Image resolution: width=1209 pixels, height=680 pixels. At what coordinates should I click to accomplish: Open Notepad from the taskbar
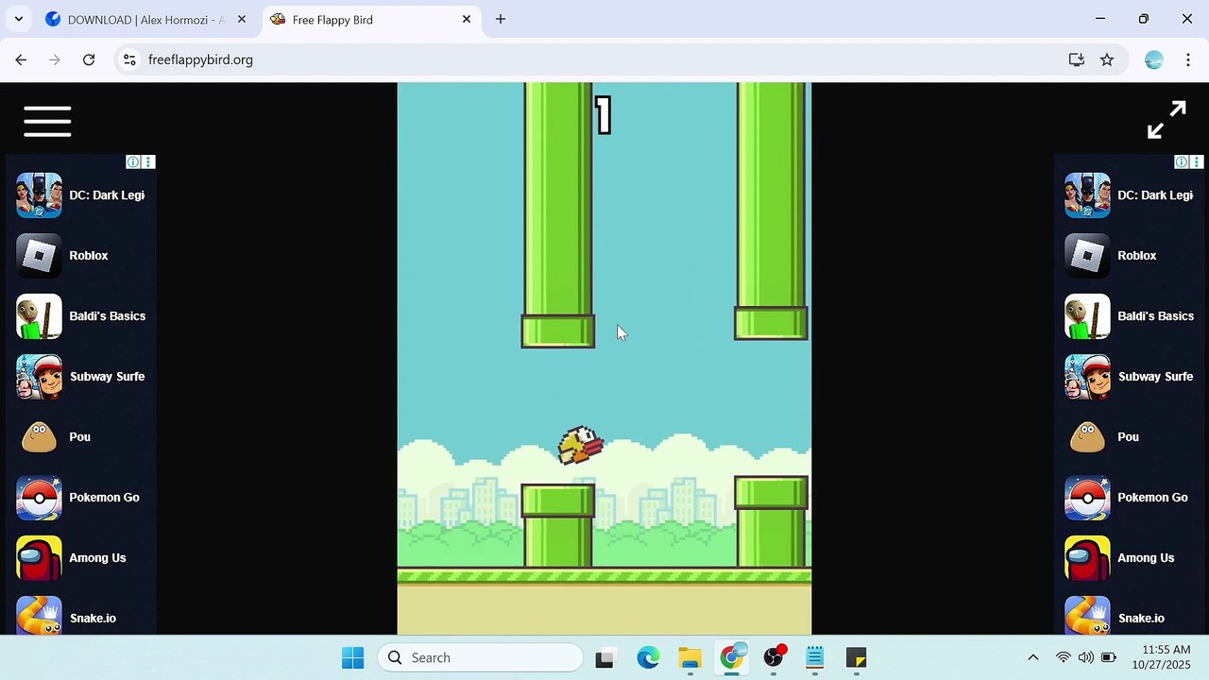click(x=815, y=657)
